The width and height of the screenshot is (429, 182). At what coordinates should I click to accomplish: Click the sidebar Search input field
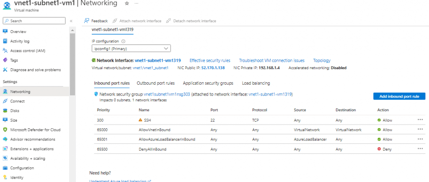click(34, 21)
